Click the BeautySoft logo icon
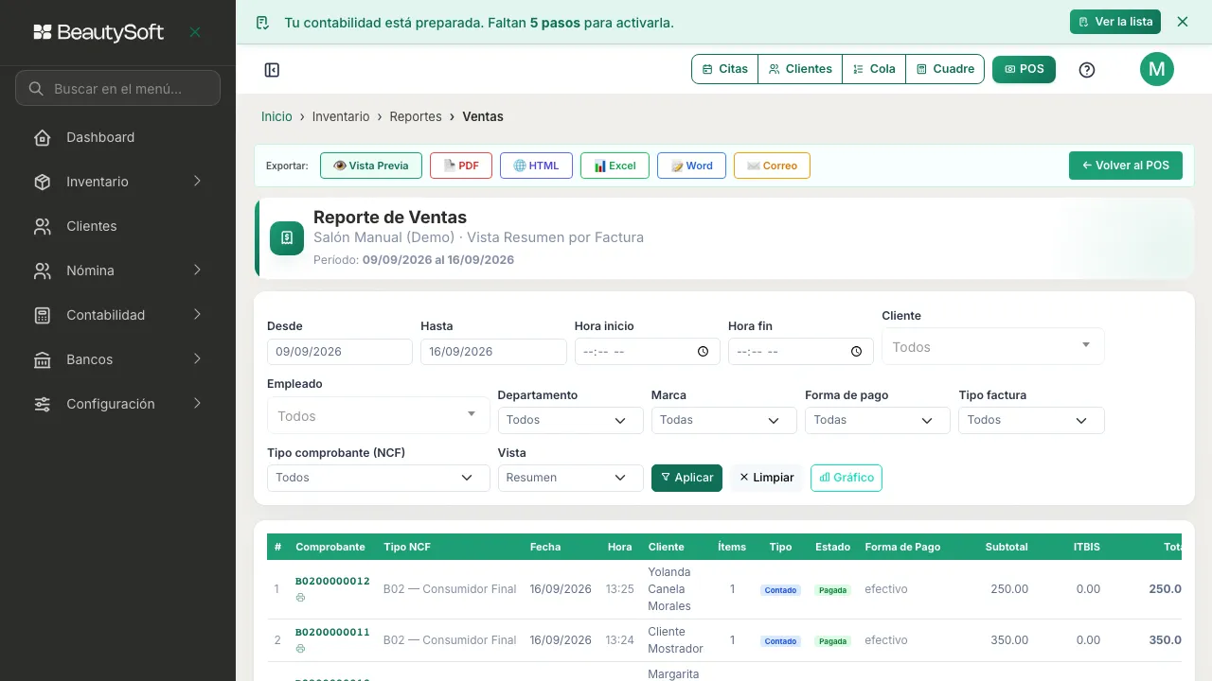Image resolution: width=1212 pixels, height=681 pixels. click(x=43, y=32)
